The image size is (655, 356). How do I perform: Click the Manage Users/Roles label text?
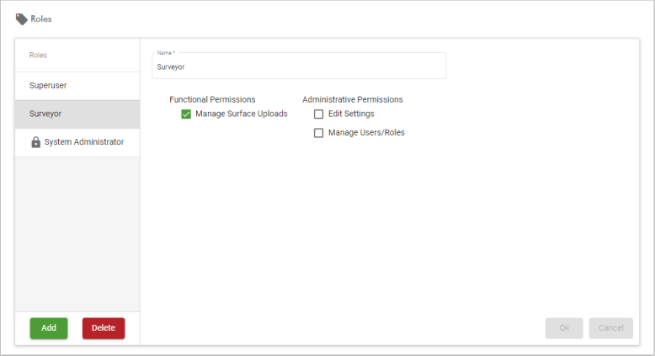coord(366,133)
